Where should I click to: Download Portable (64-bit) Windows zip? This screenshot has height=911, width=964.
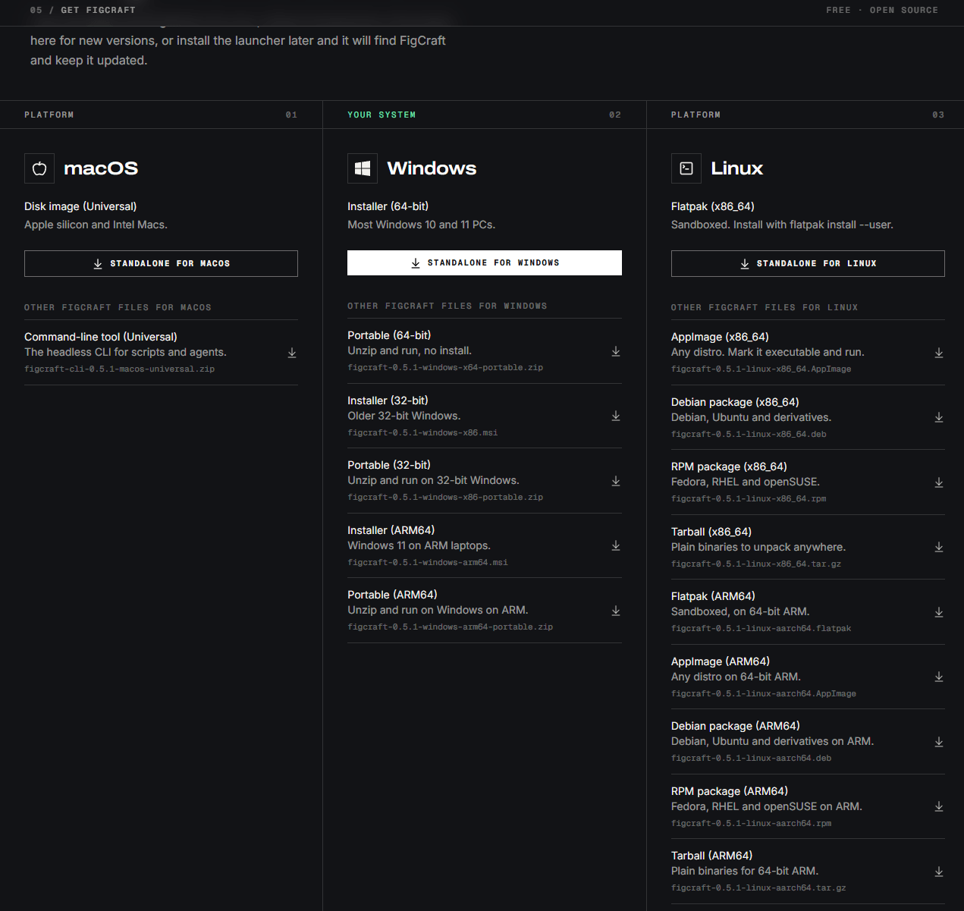[616, 351]
